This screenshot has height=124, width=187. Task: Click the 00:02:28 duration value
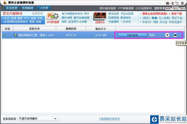pyautogui.click(x=71, y=35)
